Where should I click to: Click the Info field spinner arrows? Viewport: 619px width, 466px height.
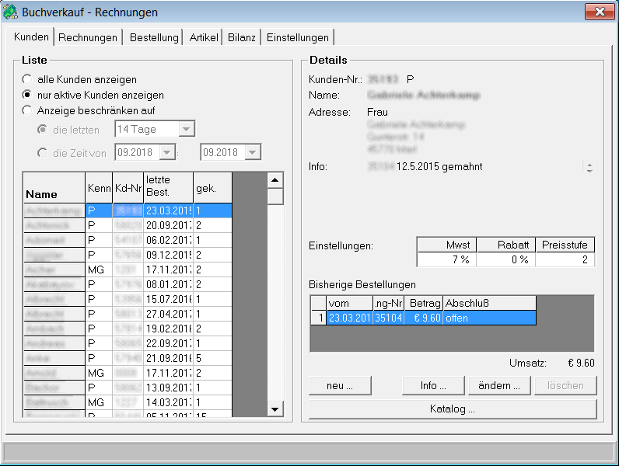pos(589,167)
